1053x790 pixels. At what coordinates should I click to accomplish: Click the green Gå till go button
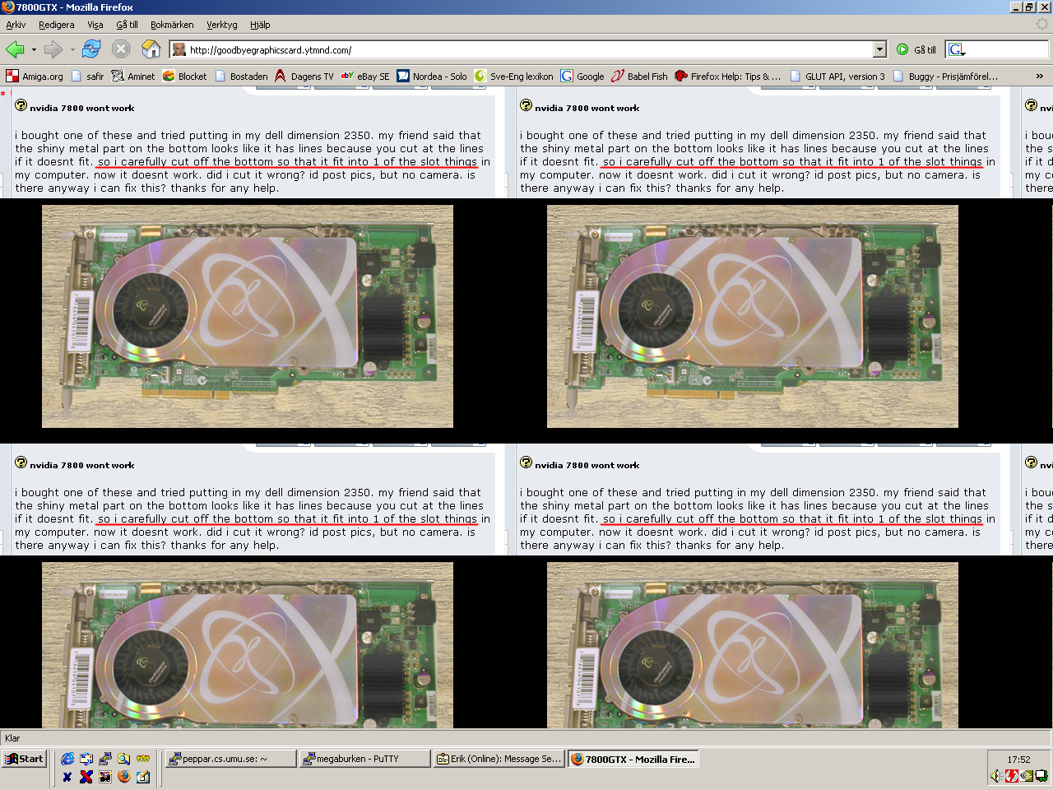pos(916,49)
